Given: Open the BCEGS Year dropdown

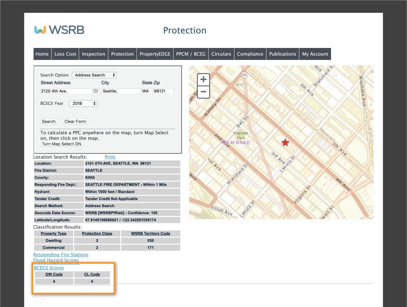Looking at the screenshot, I should click(x=83, y=103).
